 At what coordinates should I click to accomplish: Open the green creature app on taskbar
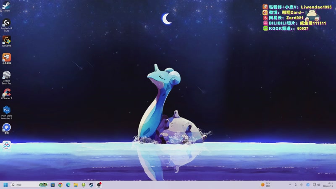(x=83, y=185)
